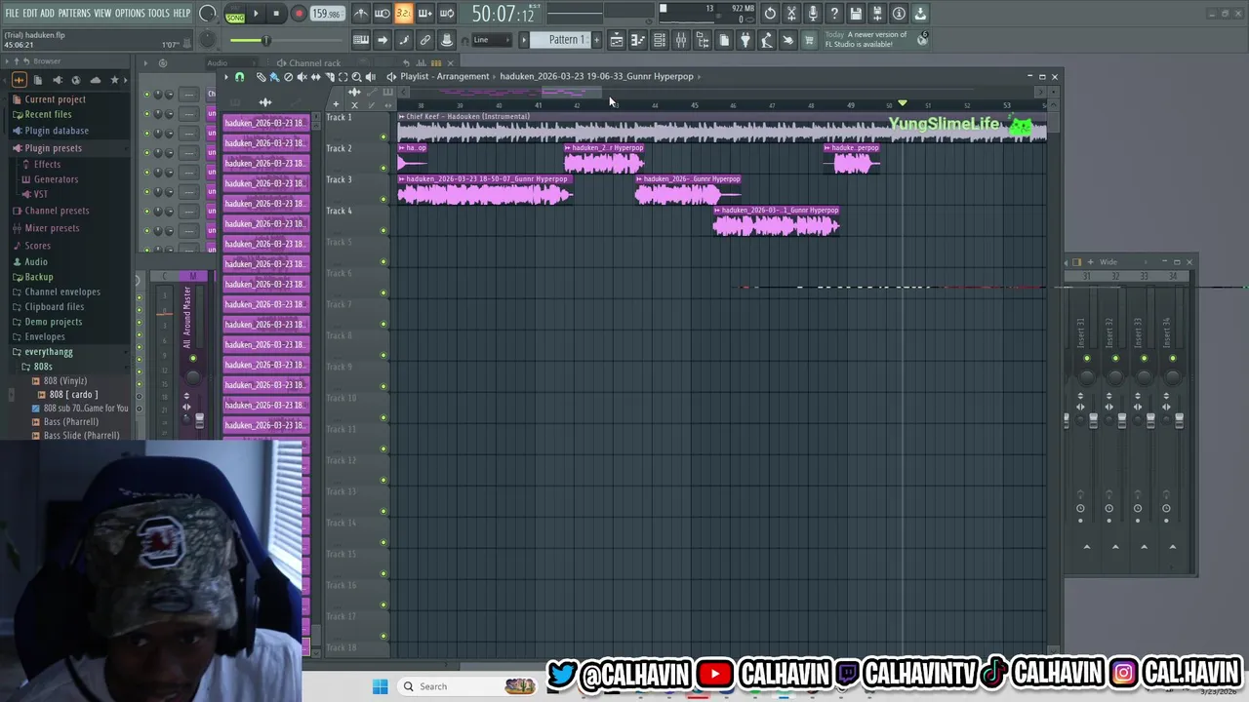Click the microphone recording icon
Viewport: 1249px width, 702px height.
pyautogui.click(x=813, y=14)
